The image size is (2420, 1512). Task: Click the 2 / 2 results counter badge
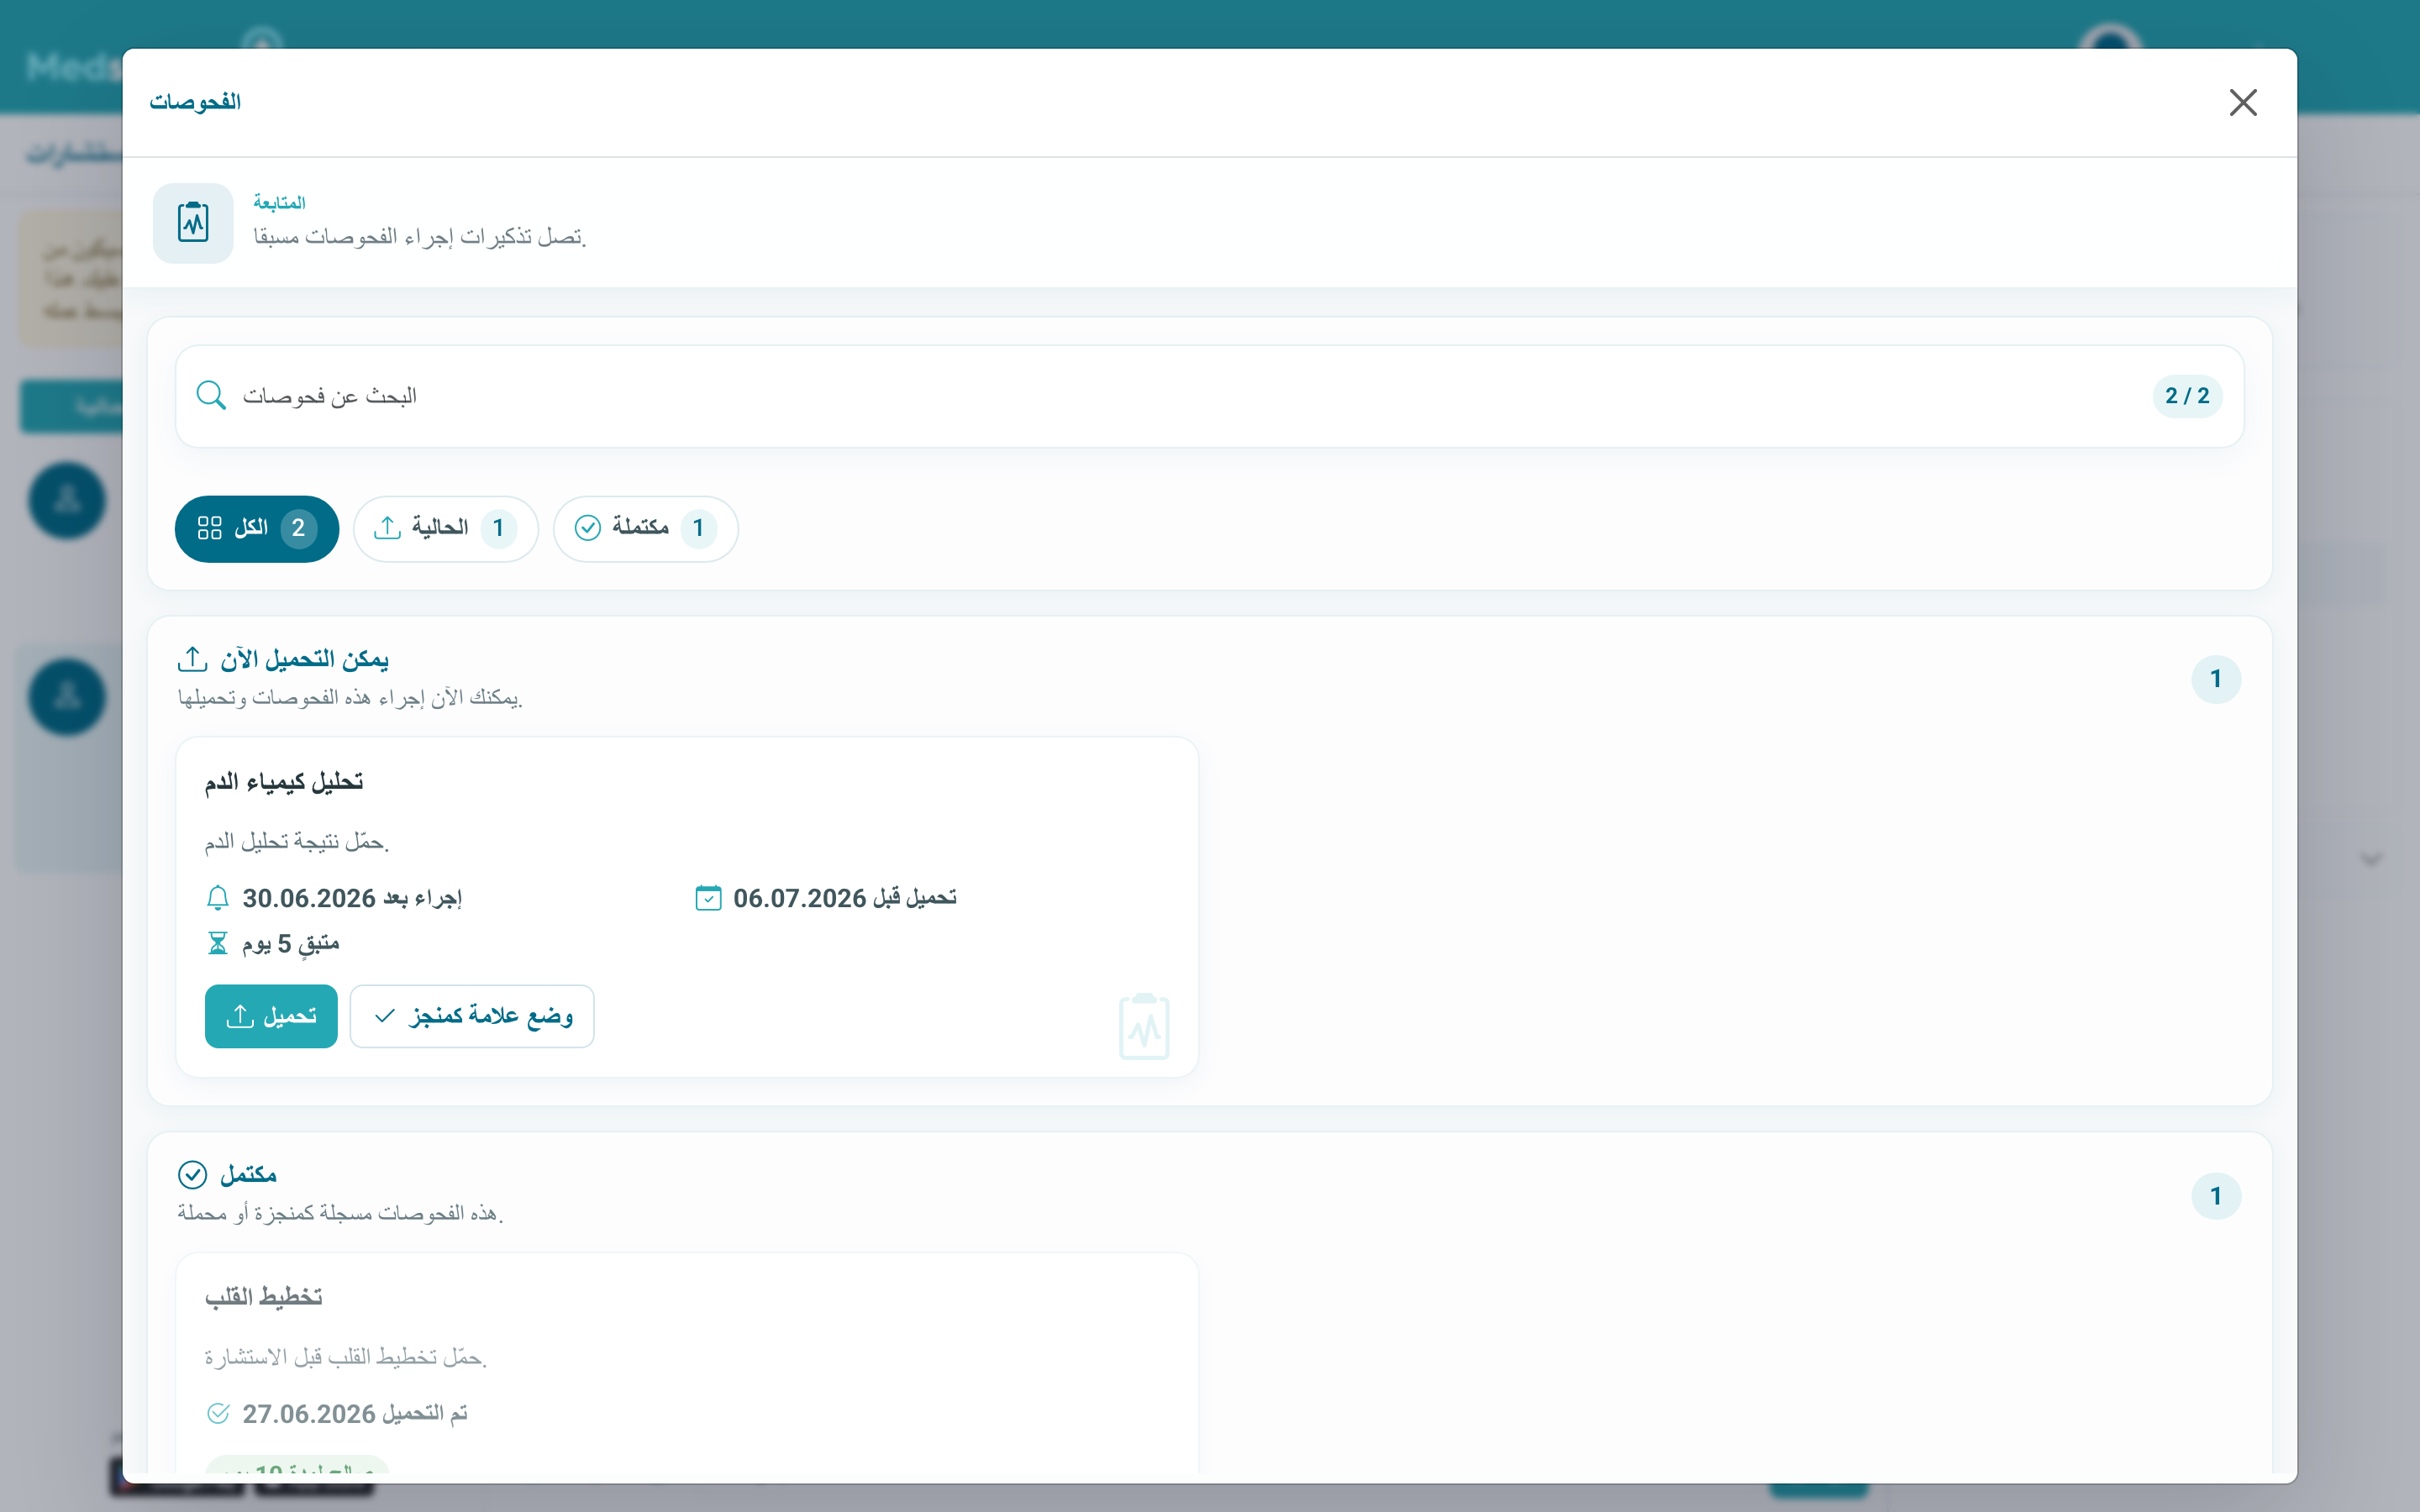coord(2187,396)
